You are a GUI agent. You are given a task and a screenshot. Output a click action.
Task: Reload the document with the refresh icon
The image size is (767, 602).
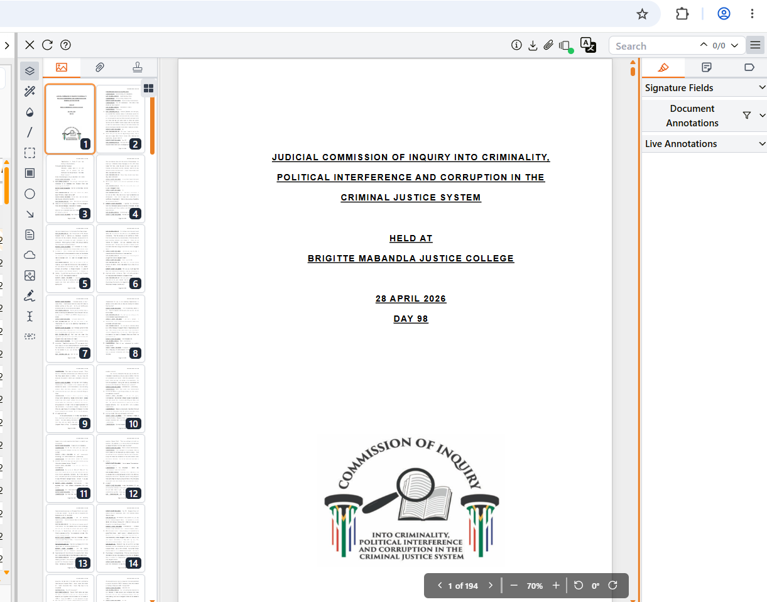coord(47,45)
